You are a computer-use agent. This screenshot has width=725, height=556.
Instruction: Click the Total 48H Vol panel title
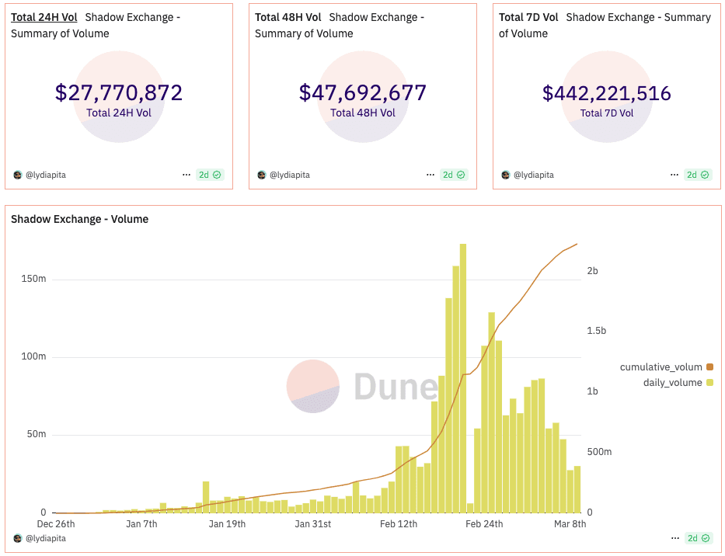[x=288, y=17]
